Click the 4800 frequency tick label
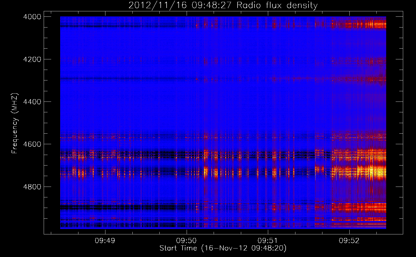This screenshot has height=257, width=416. 32,187
